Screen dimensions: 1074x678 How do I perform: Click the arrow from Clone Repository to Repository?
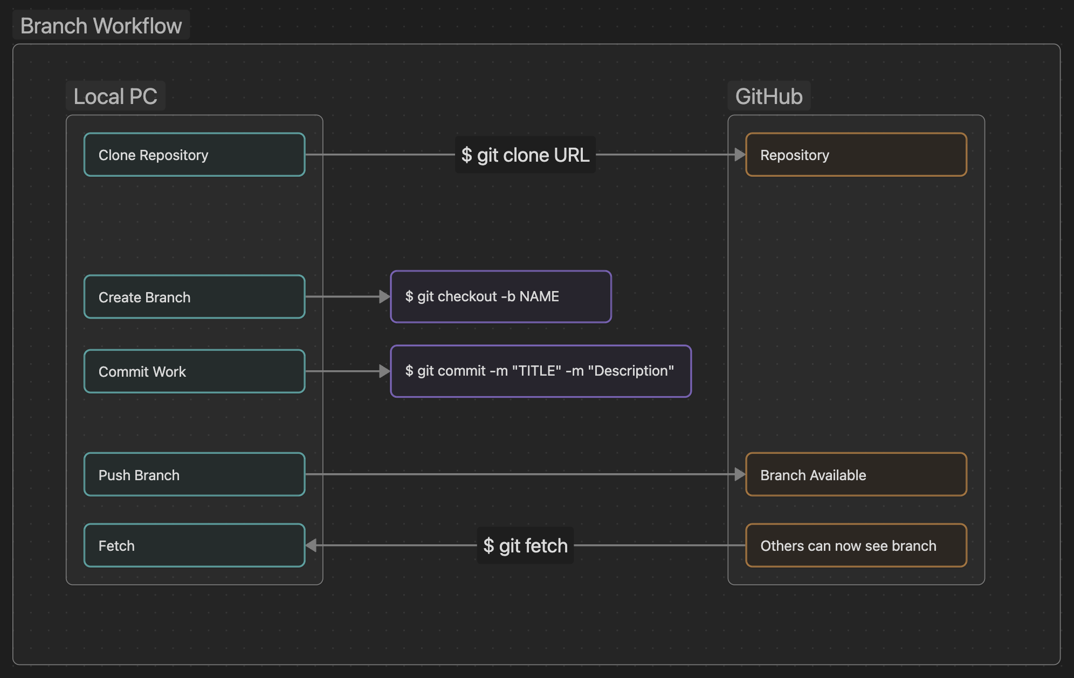point(377,155)
